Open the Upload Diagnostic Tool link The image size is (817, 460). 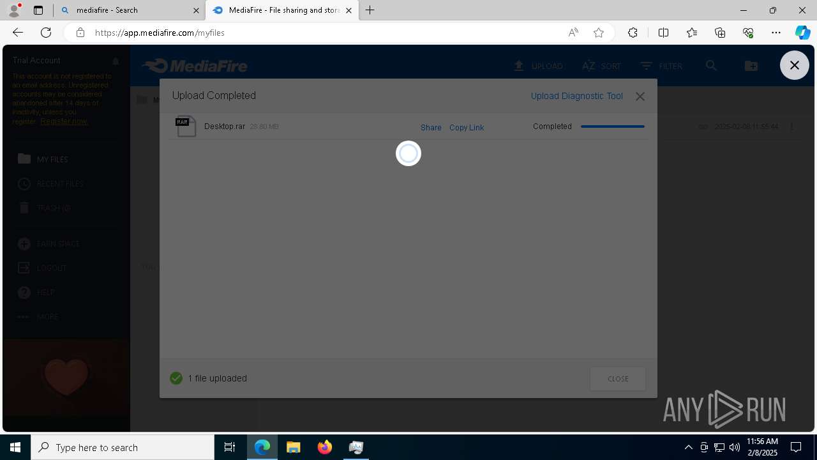pos(577,96)
